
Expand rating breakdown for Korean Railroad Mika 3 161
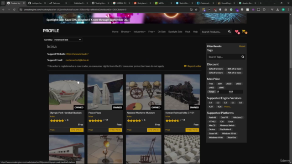coord(181,120)
